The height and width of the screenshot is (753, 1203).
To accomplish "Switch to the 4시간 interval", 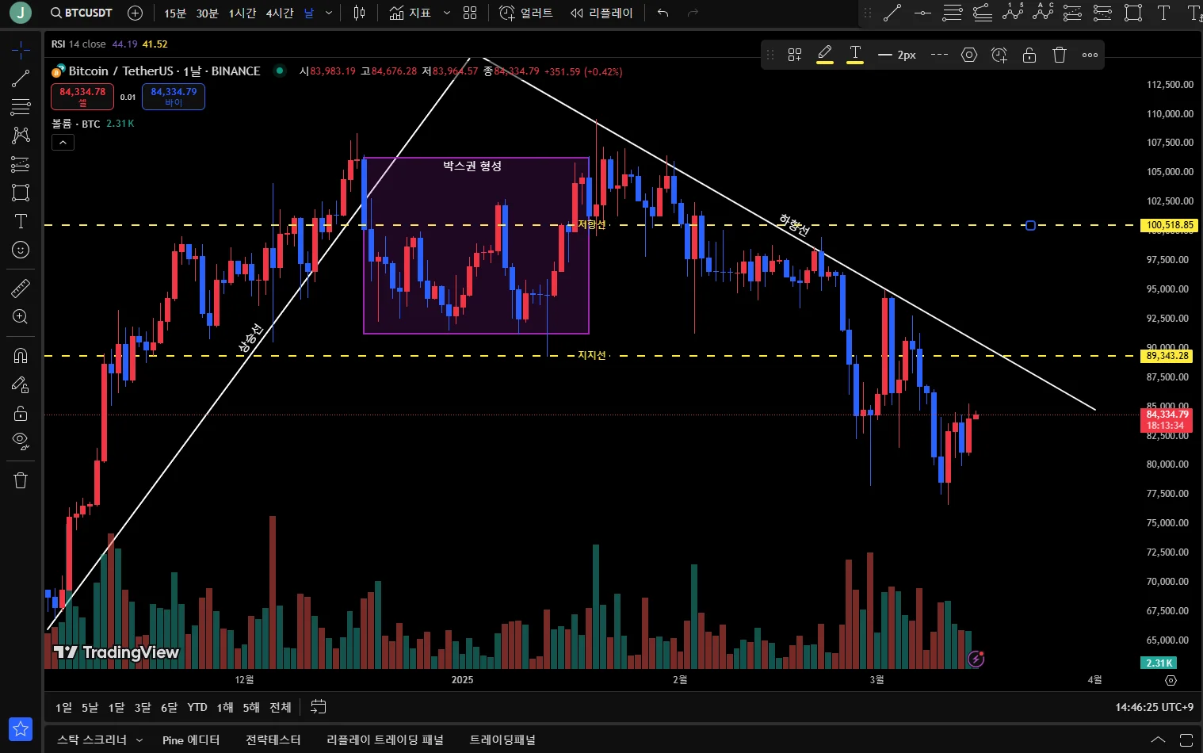I will (x=280, y=13).
